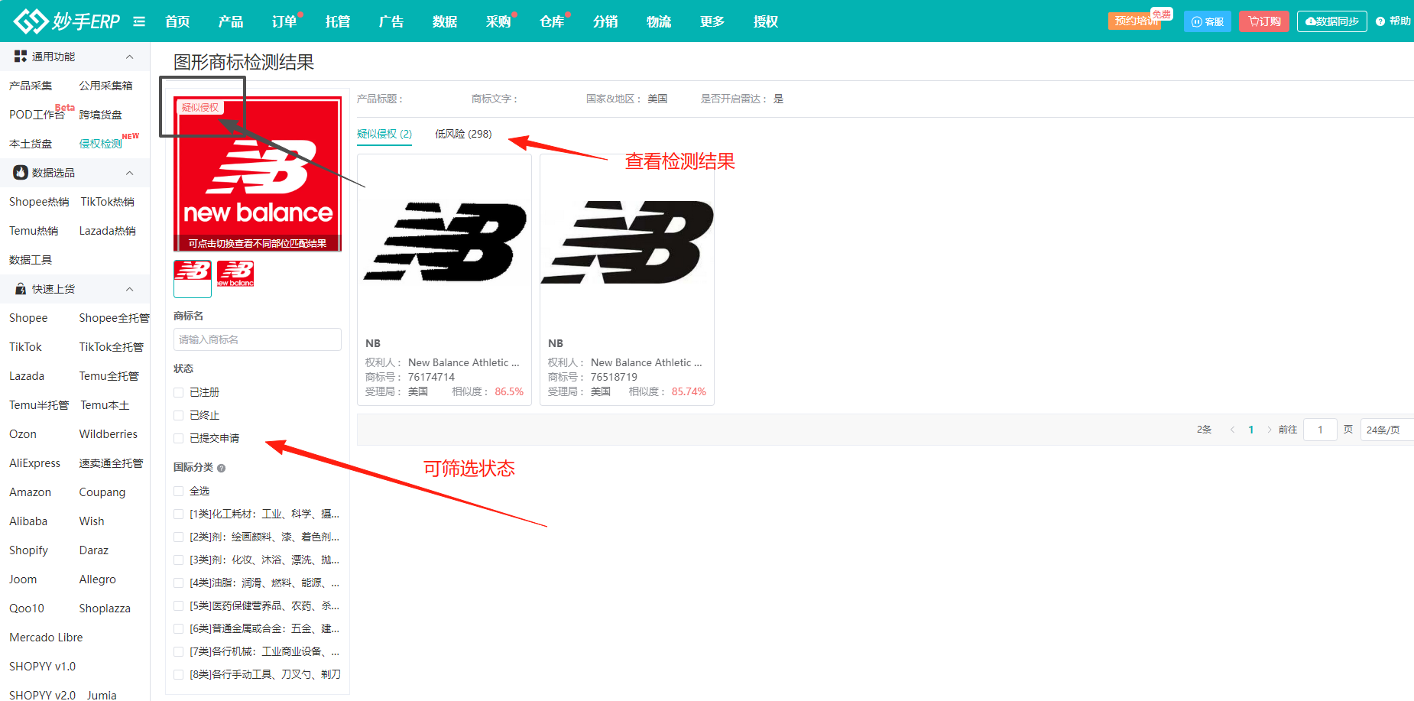Screen dimensions: 1414x701
Task: Open NB trademark card 76174714
Action: (444, 280)
